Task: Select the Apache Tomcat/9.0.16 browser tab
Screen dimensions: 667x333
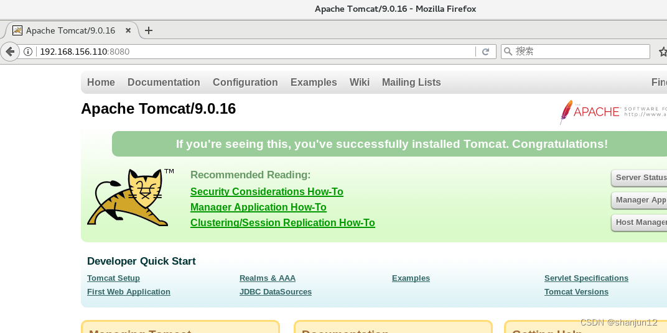Action: pyautogui.click(x=72, y=30)
